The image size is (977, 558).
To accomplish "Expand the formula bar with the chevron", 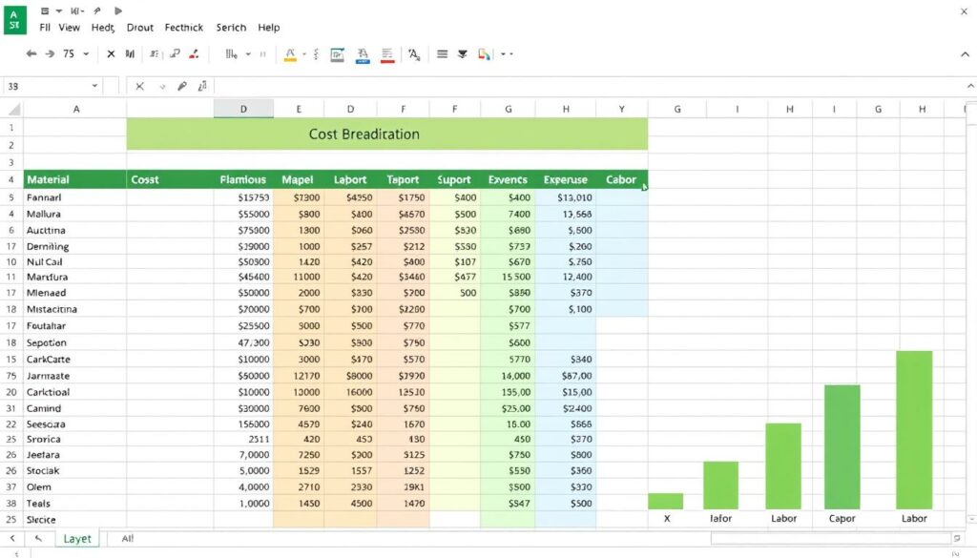I will (x=970, y=86).
